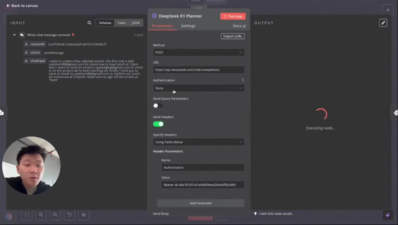Open the Docs link

[x=239, y=26]
